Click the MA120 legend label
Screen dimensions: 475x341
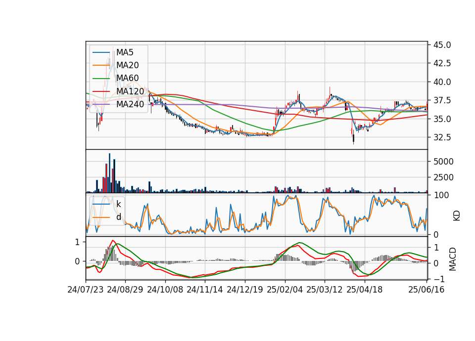(130, 91)
